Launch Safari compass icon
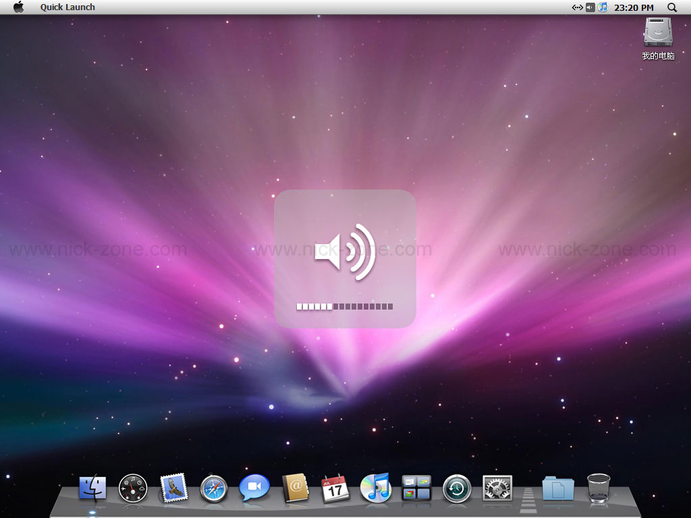This screenshot has width=691, height=518. pyautogui.click(x=214, y=488)
